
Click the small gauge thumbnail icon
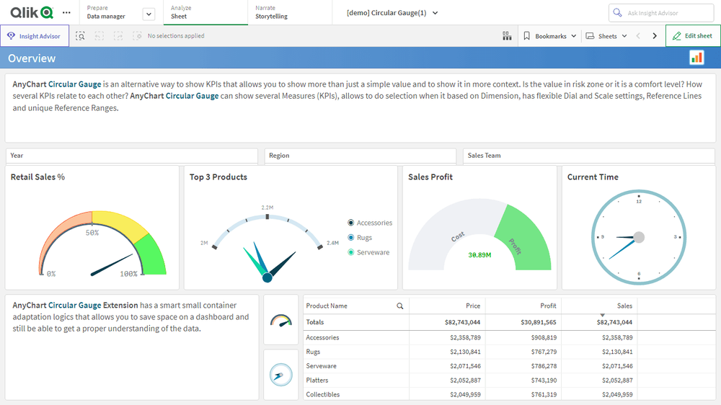pyautogui.click(x=280, y=319)
